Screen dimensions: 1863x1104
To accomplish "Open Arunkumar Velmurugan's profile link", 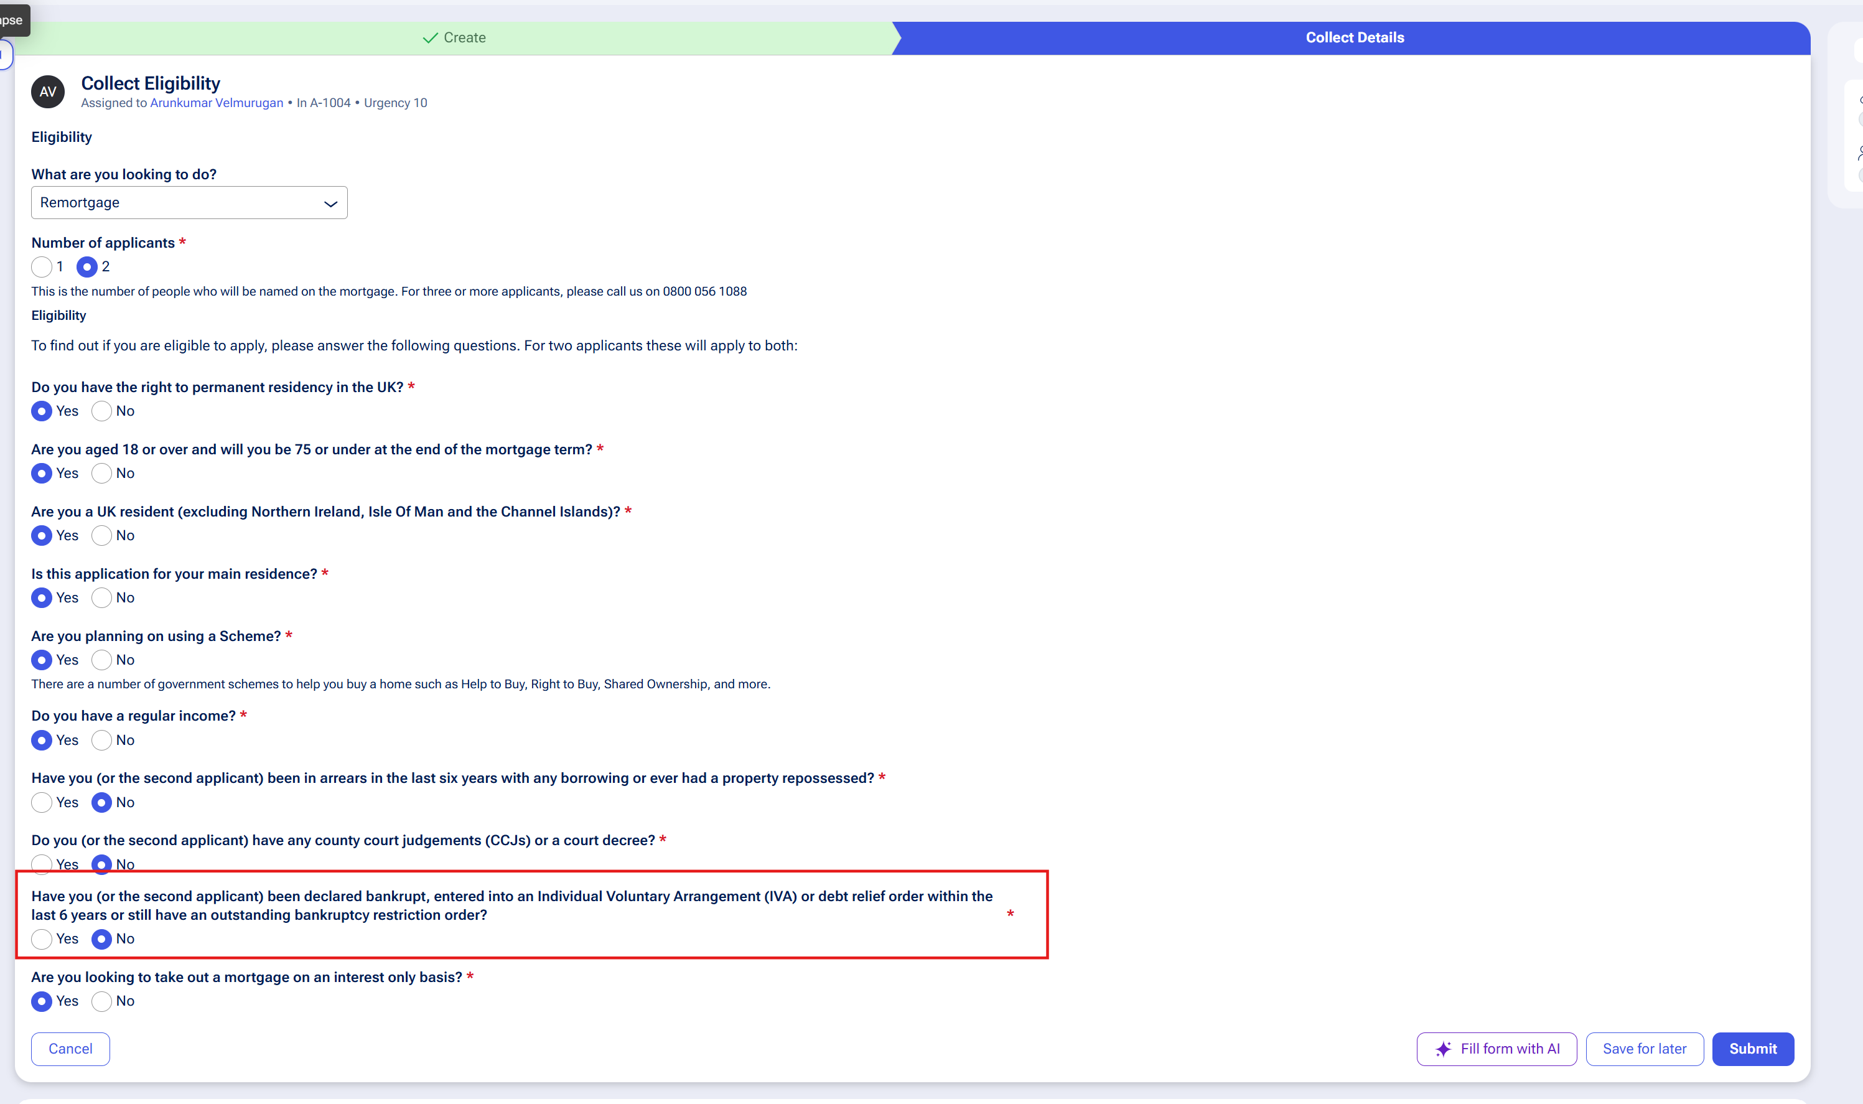I will (x=216, y=103).
